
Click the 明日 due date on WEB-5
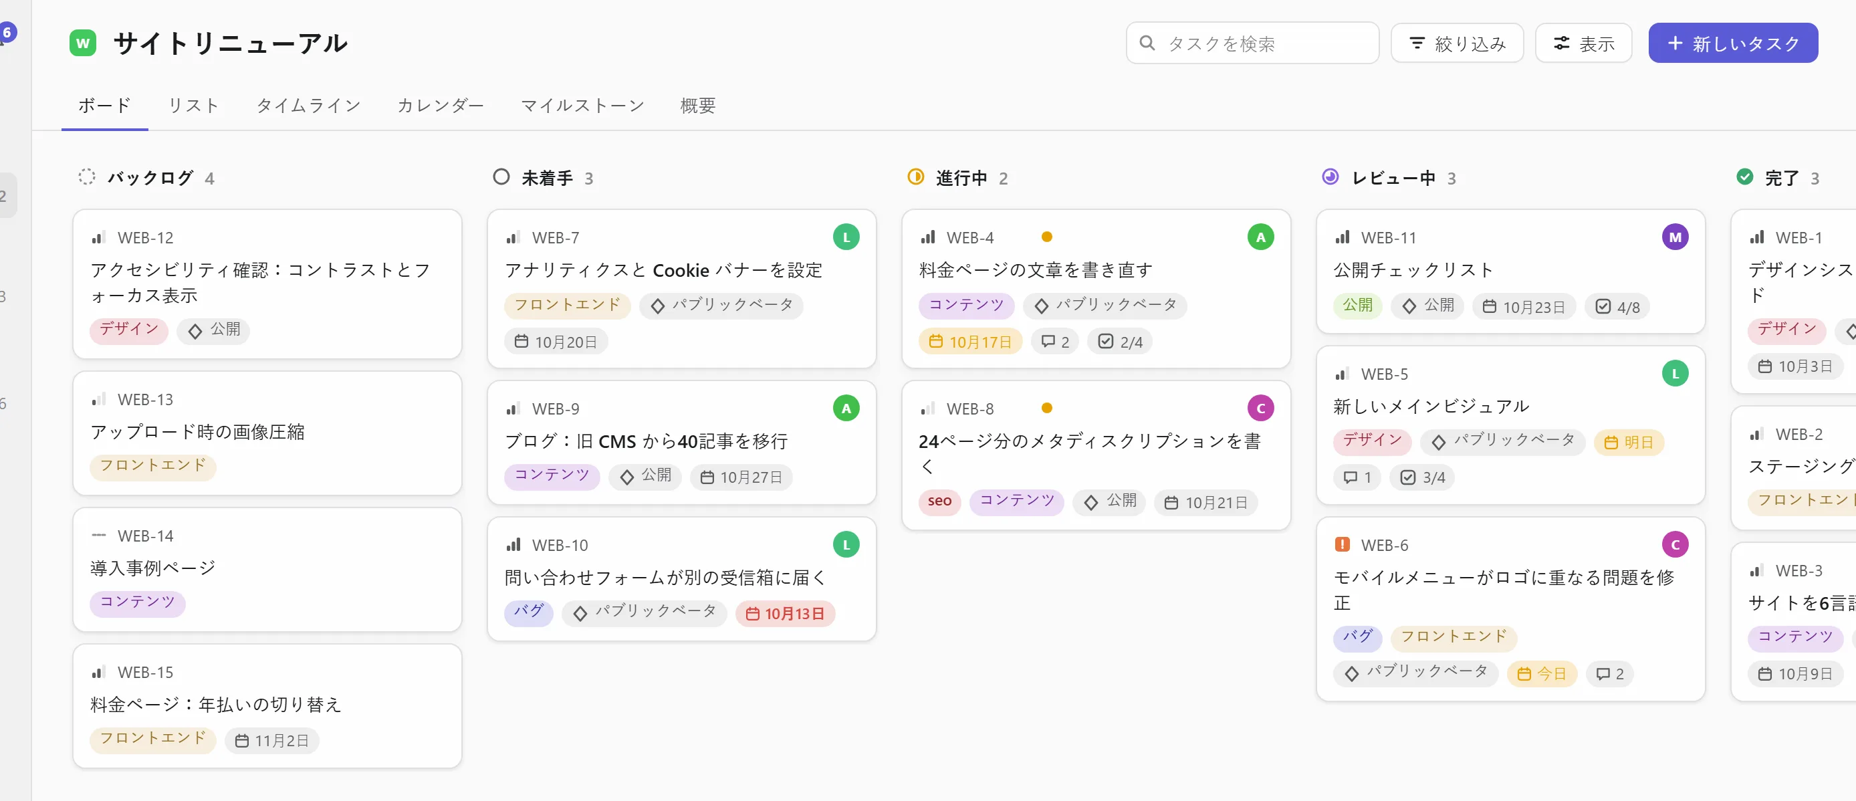pyautogui.click(x=1628, y=441)
